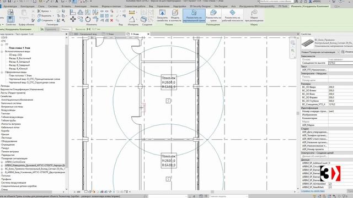
Task: Click the Смещение по высоте value field
Action: tap(341, 63)
